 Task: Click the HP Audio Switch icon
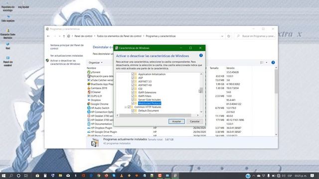coord(89,108)
